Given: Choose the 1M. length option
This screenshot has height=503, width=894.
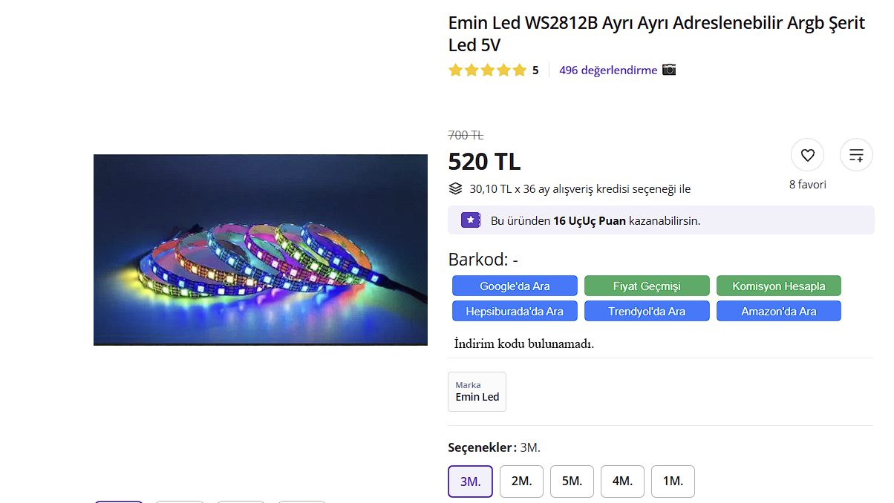Looking at the screenshot, I should 673,481.
